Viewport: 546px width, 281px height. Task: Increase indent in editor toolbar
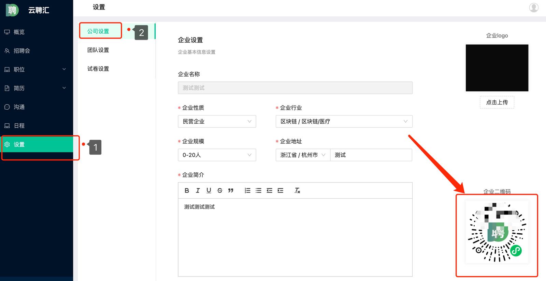pyautogui.click(x=280, y=190)
